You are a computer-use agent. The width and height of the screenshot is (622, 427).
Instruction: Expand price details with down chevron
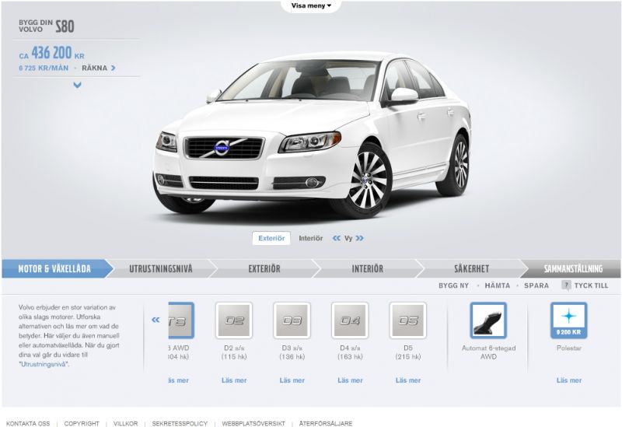click(x=77, y=85)
